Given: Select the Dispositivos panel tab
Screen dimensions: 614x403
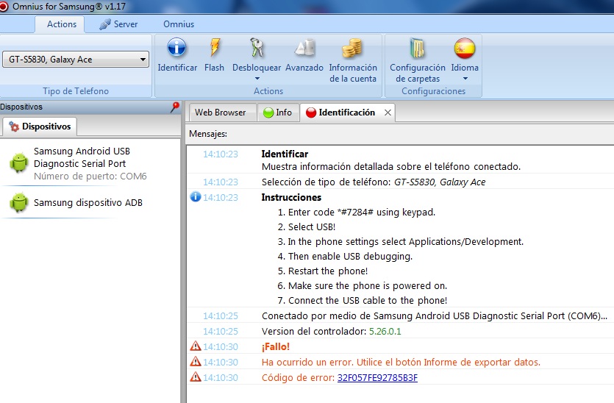Looking at the screenshot, I should pyautogui.click(x=40, y=126).
